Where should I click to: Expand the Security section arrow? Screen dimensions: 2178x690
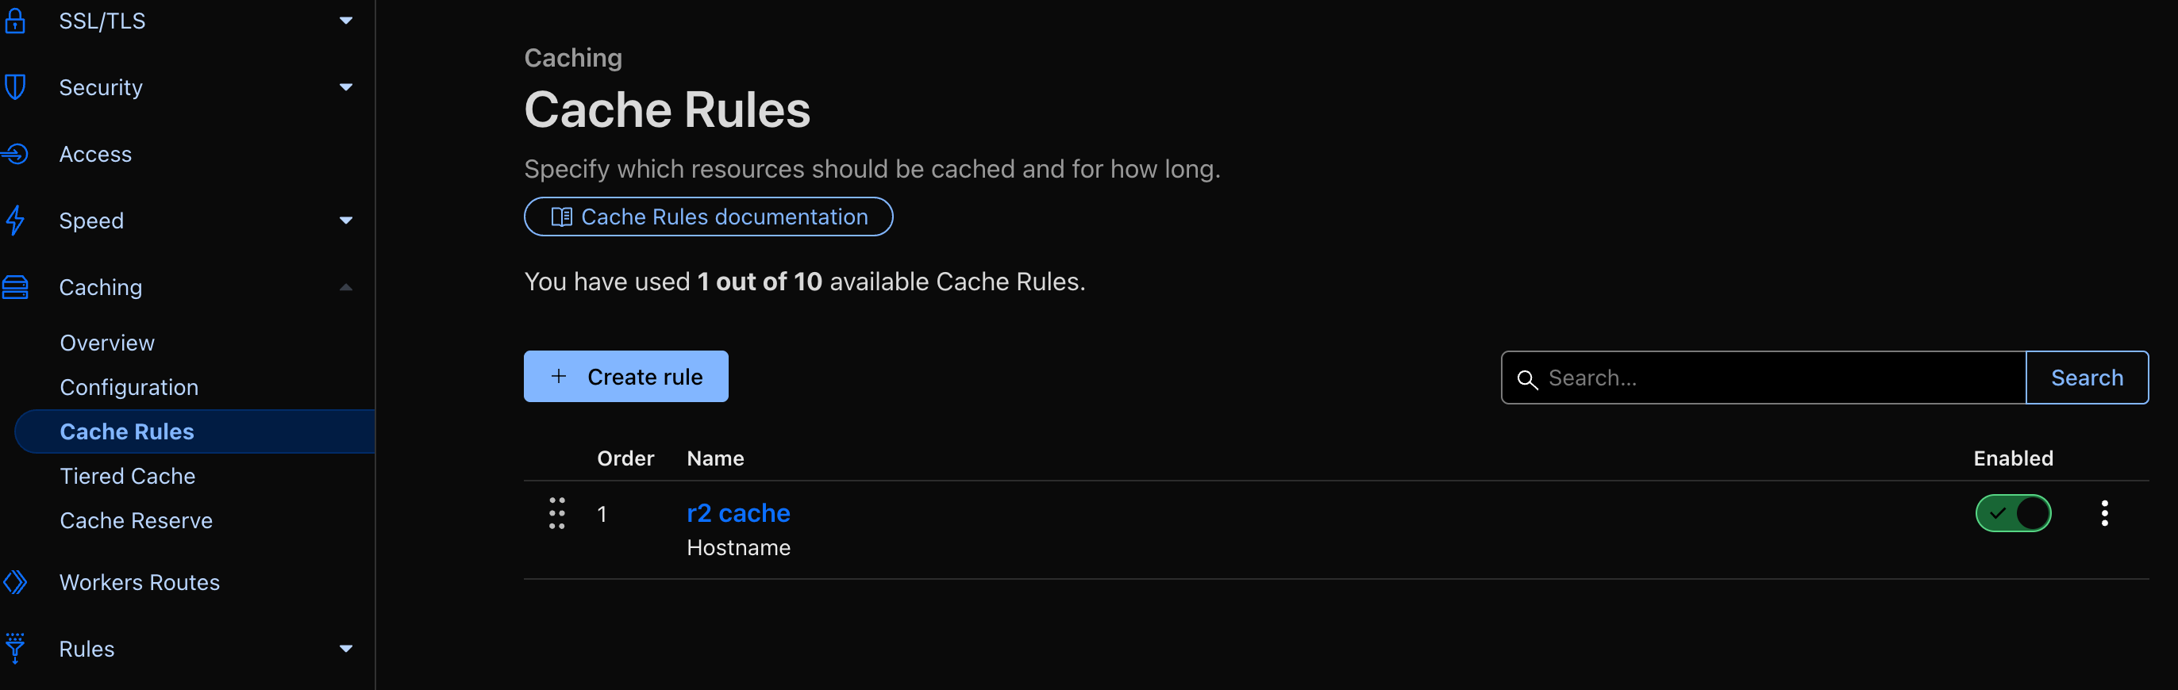click(x=346, y=87)
